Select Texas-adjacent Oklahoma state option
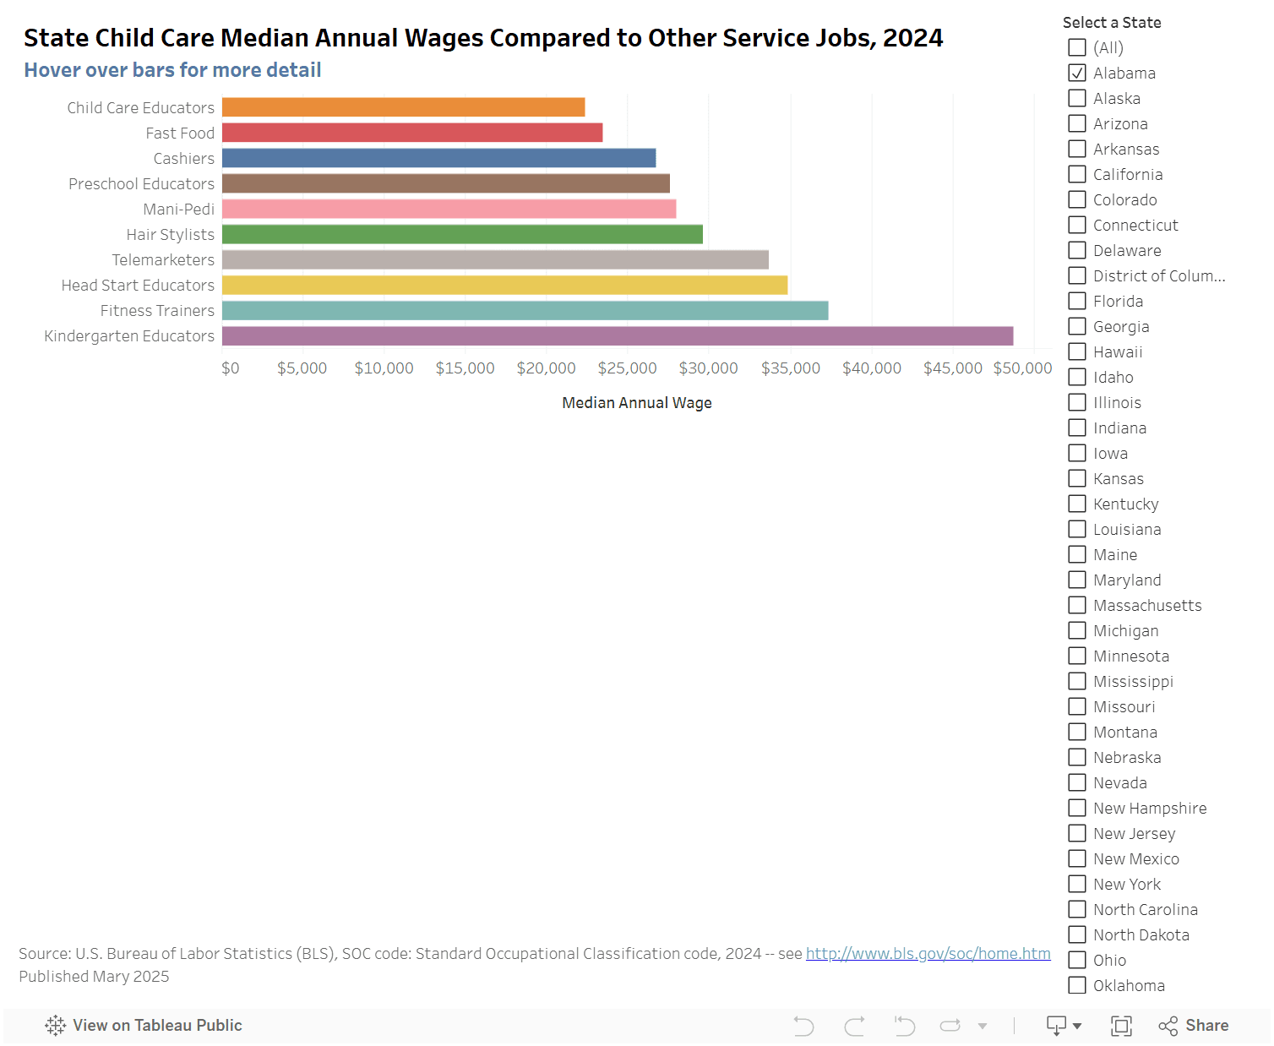Viewport: 1274px width, 1046px height. tap(1077, 986)
